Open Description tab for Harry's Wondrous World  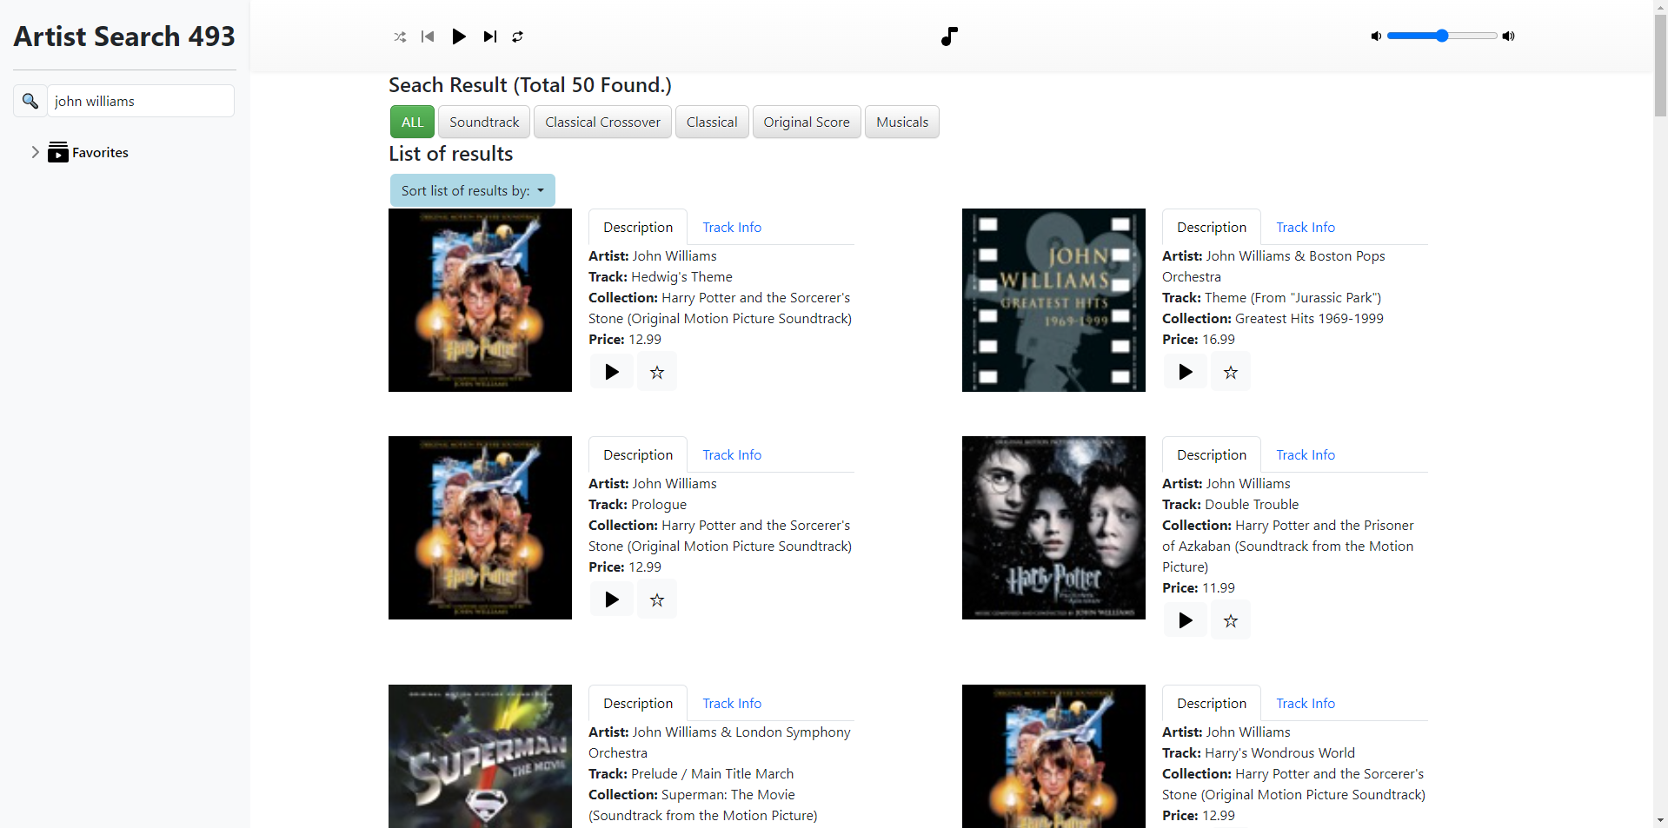point(1212,703)
